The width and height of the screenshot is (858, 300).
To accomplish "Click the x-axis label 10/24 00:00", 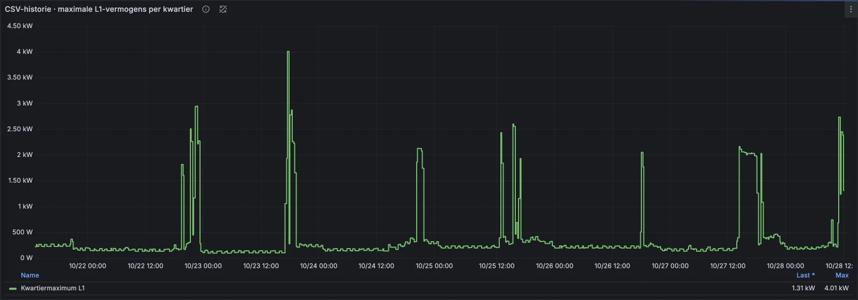I will [319, 266].
